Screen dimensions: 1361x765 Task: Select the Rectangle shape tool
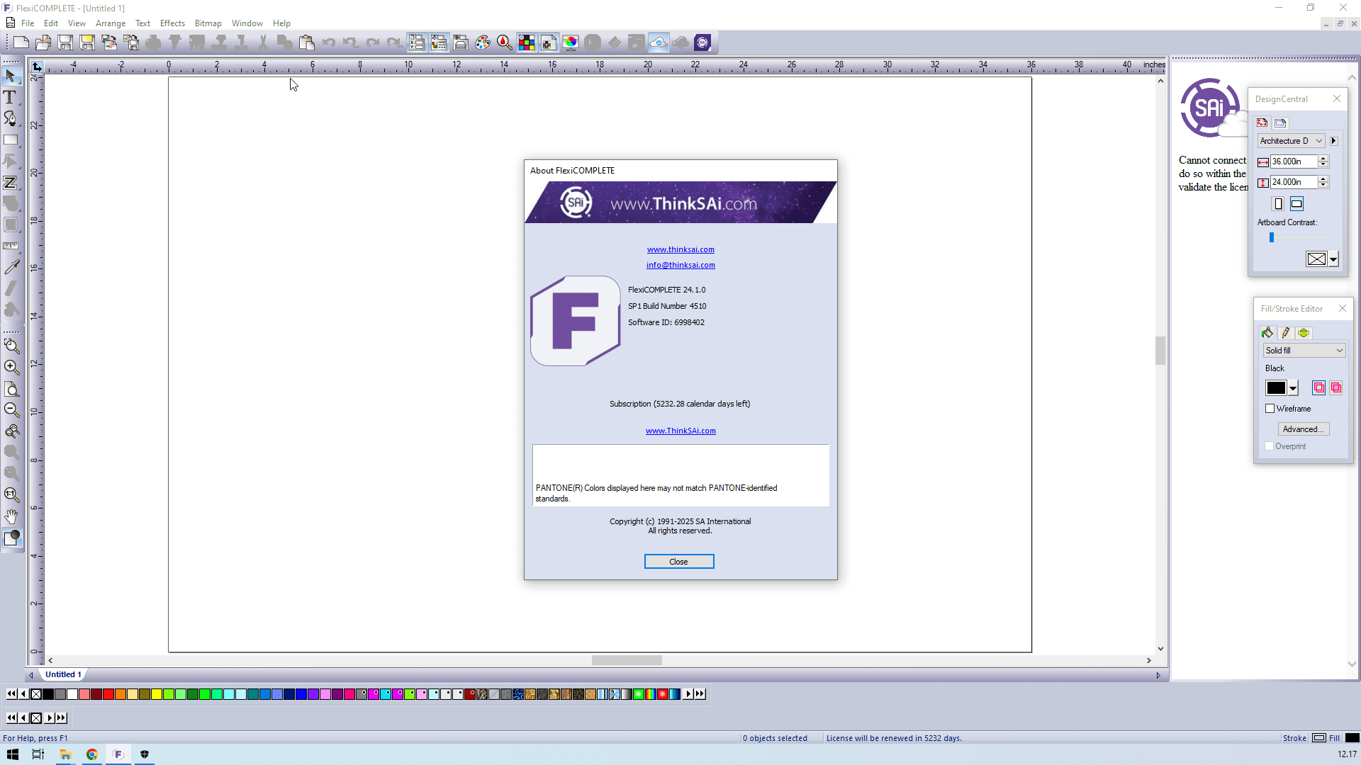pyautogui.click(x=11, y=140)
